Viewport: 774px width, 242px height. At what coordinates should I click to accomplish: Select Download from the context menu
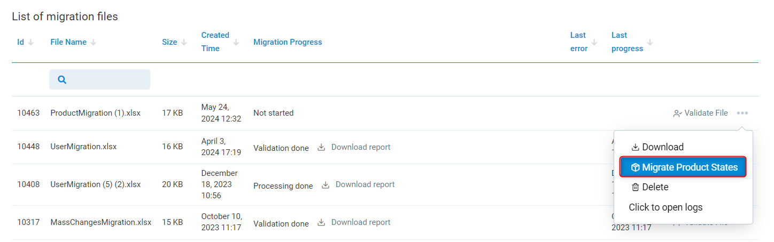coord(657,147)
